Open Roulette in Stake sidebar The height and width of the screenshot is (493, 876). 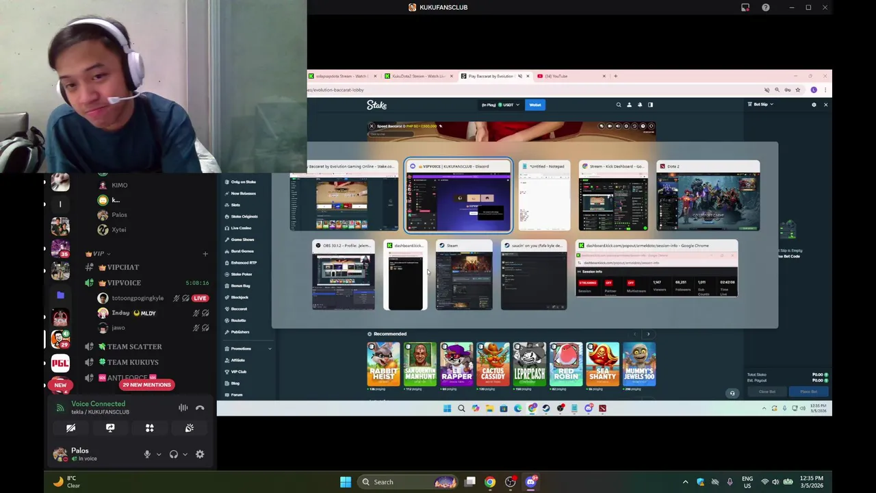tap(238, 320)
